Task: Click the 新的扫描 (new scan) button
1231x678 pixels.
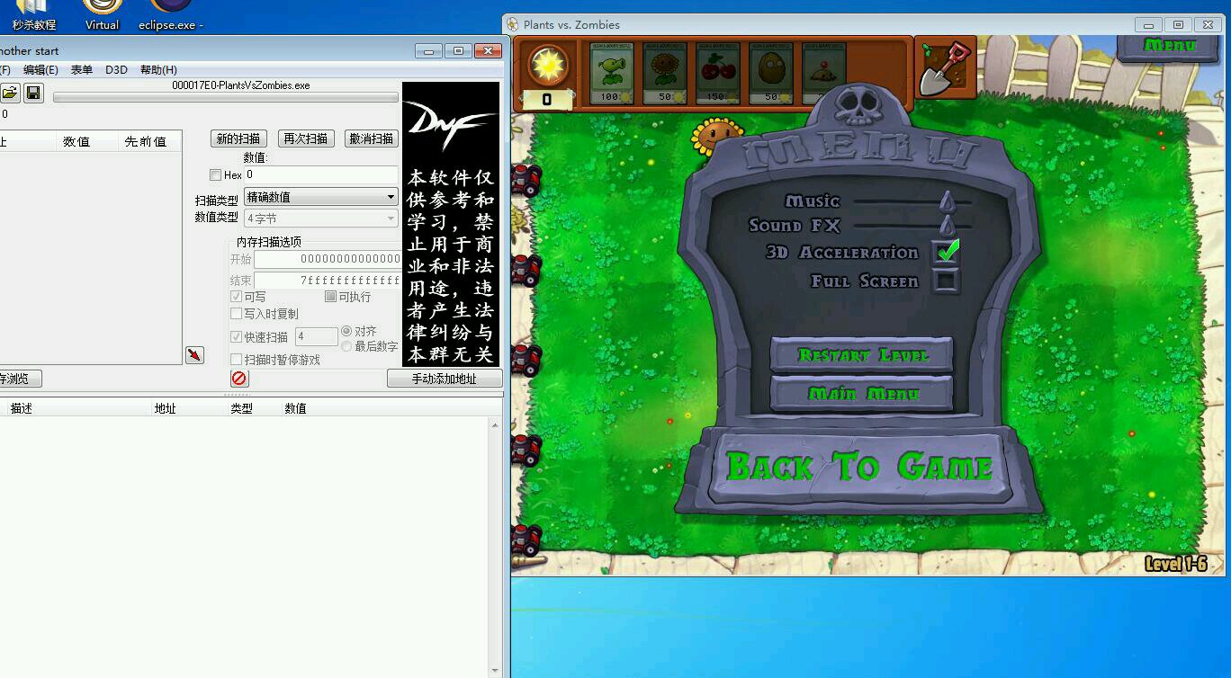Action: pos(238,138)
